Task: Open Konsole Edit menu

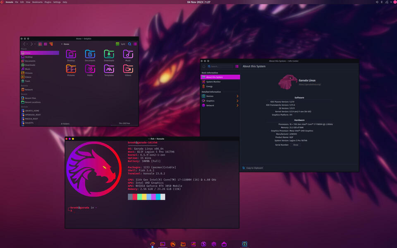Action: [22, 2]
